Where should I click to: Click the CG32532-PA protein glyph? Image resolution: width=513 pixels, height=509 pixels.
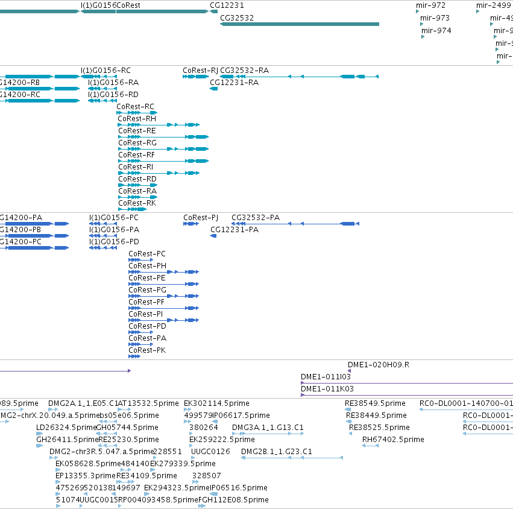click(295, 224)
